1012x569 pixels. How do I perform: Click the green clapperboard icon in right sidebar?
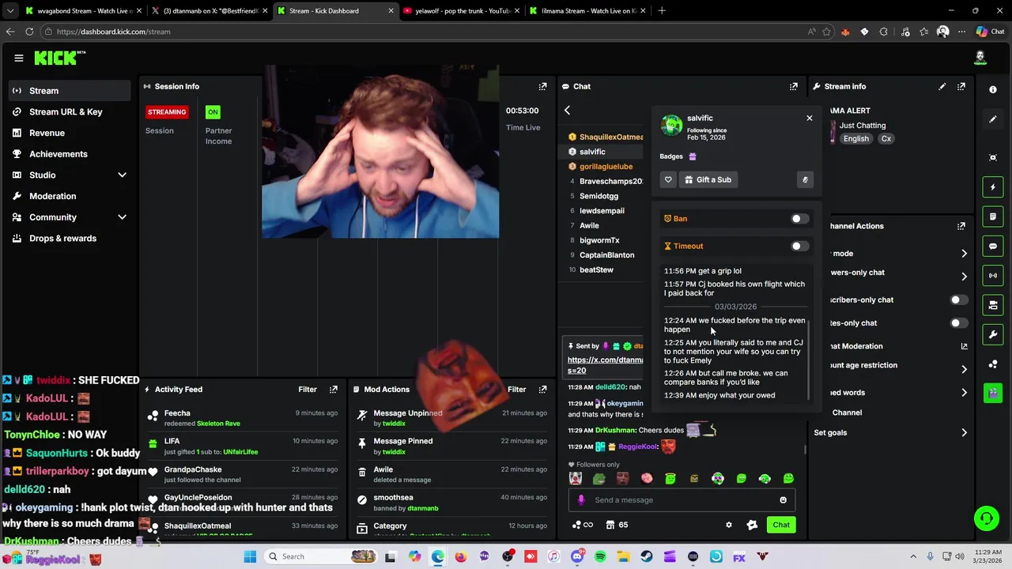tap(993, 393)
